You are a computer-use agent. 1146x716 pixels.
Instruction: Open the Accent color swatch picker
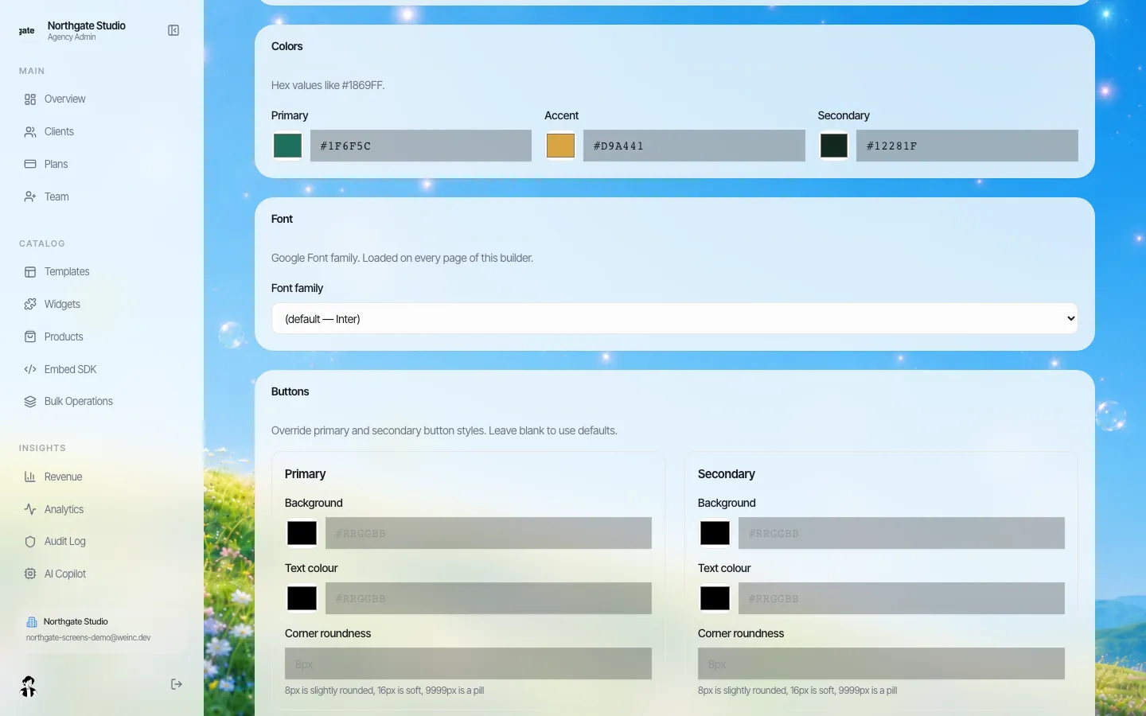coord(560,146)
